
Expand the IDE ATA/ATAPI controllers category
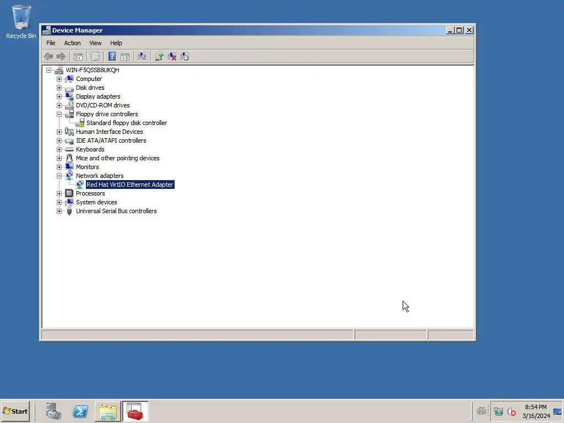(x=59, y=140)
